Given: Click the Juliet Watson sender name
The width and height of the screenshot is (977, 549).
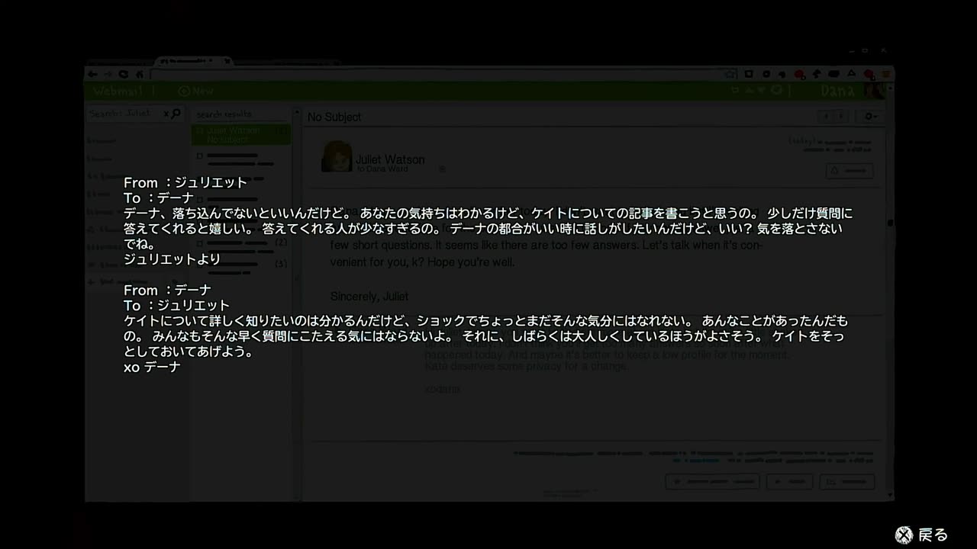Looking at the screenshot, I should click(390, 159).
